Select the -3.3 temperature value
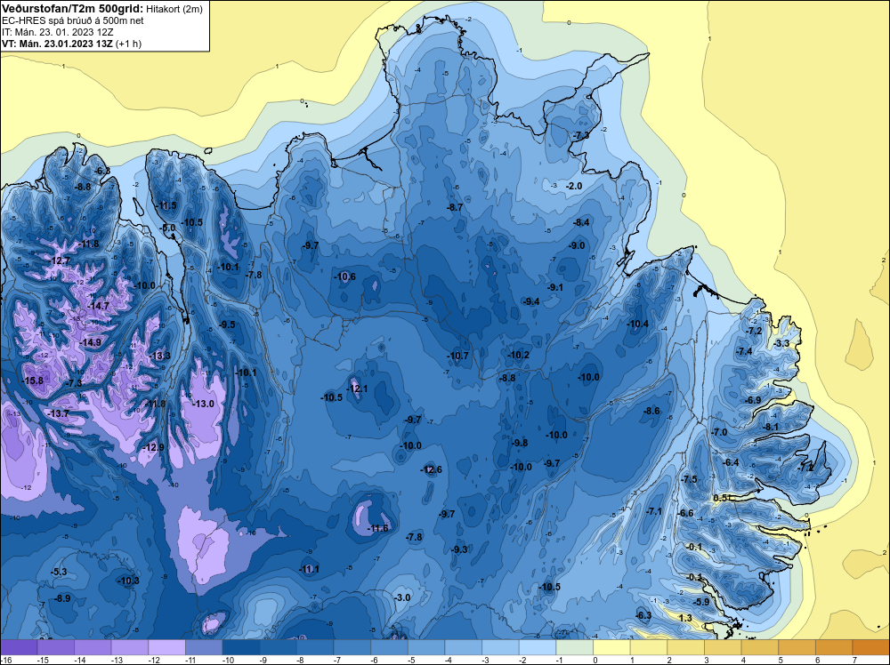Image resolution: width=890 pixels, height=665 pixels. coord(781,343)
